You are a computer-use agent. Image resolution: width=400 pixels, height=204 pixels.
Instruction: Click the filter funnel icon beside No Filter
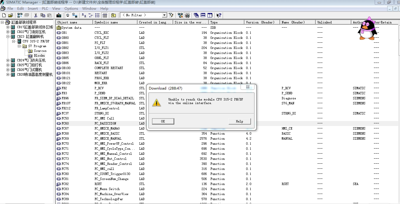pos(171,15)
